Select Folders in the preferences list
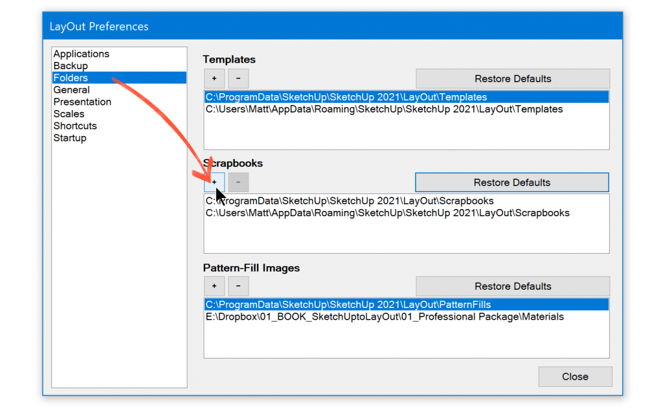 [x=71, y=78]
